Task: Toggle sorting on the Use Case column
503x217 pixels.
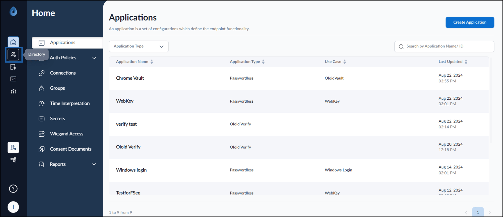Action: tap(345, 62)
